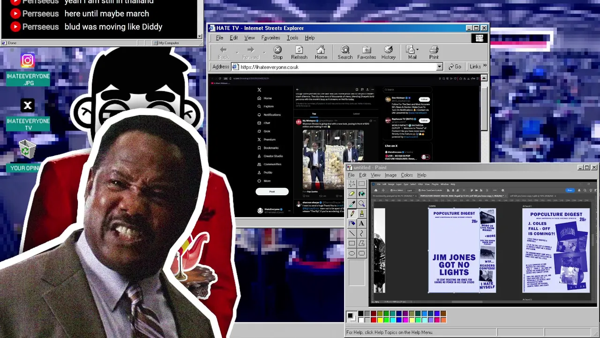Open Grok in the X sidebar
600x338 pixels.
263,131
